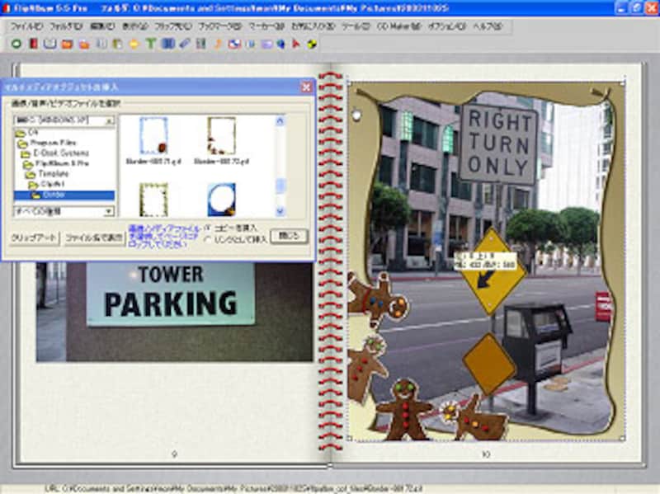Select the green T text tool icon

151,44
